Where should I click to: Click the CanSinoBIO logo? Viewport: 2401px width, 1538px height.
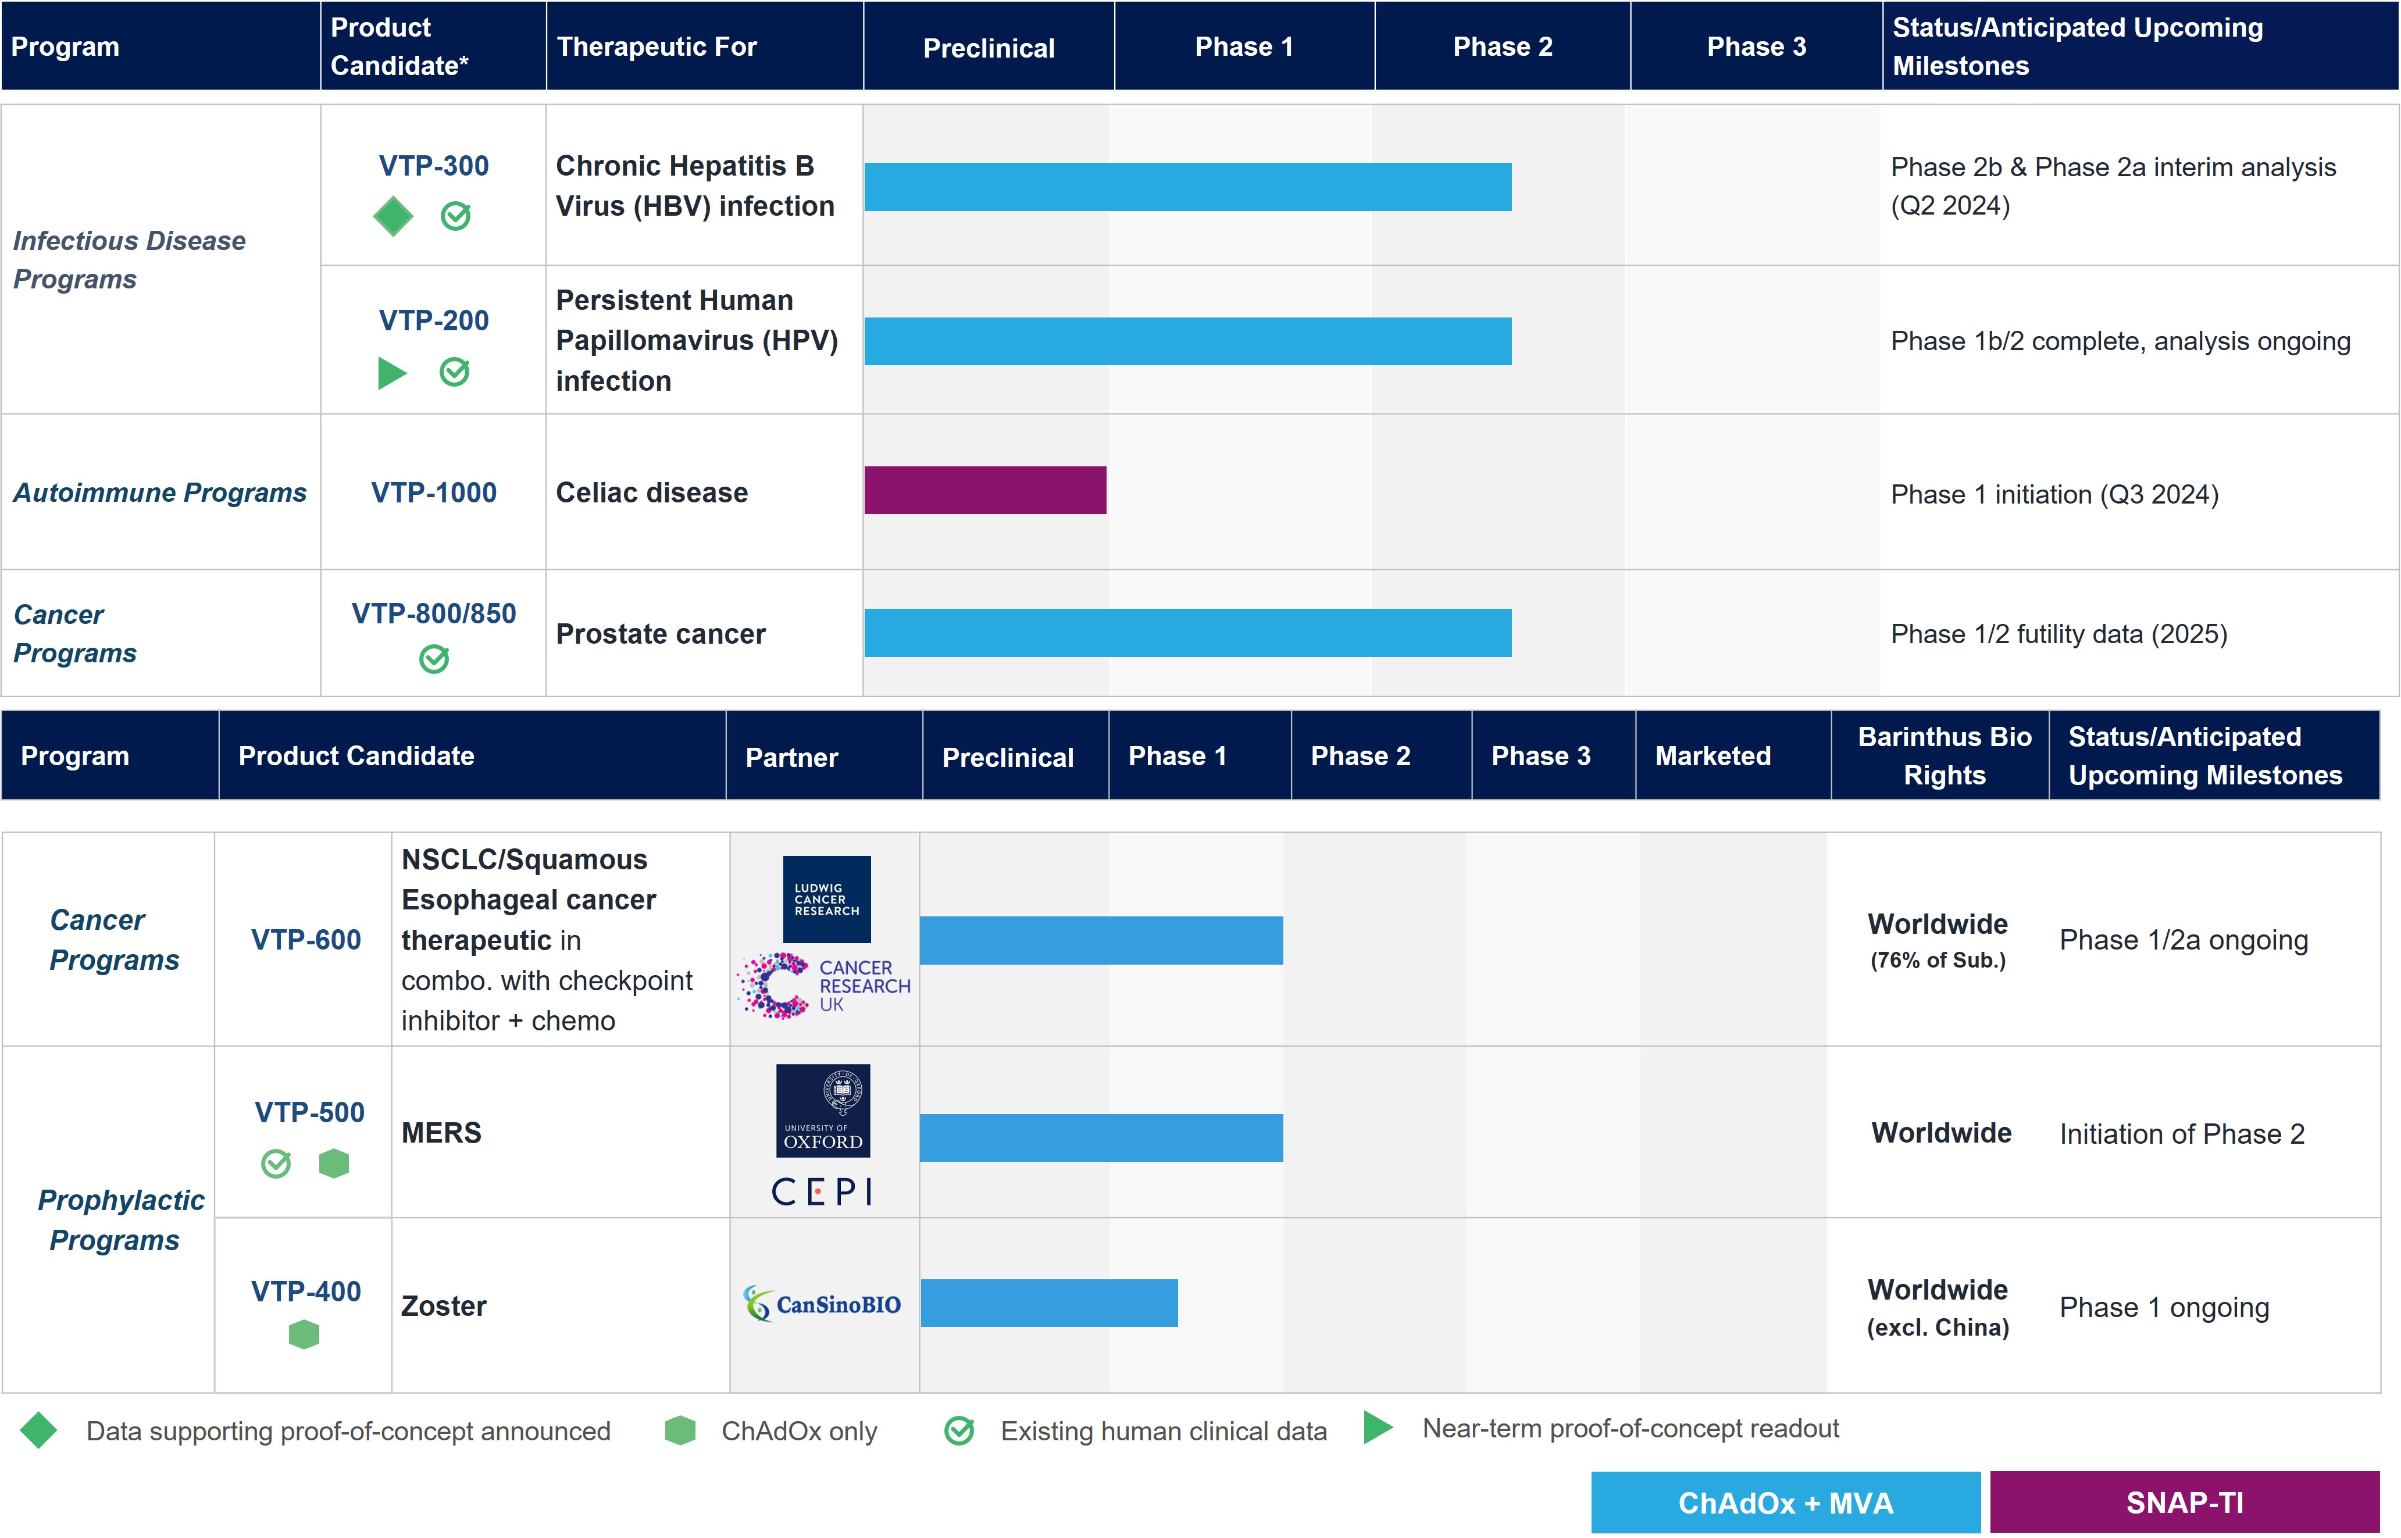coord(822,1304)
